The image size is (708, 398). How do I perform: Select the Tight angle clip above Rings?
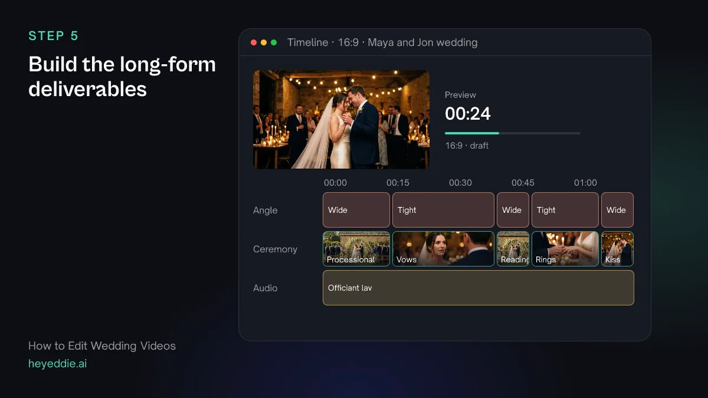pyautogui.click(x=565, y=210)
